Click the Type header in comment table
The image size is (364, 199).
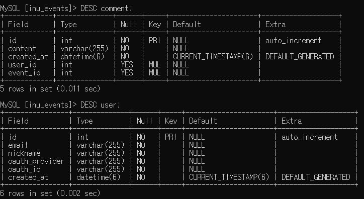pos(68,24)
